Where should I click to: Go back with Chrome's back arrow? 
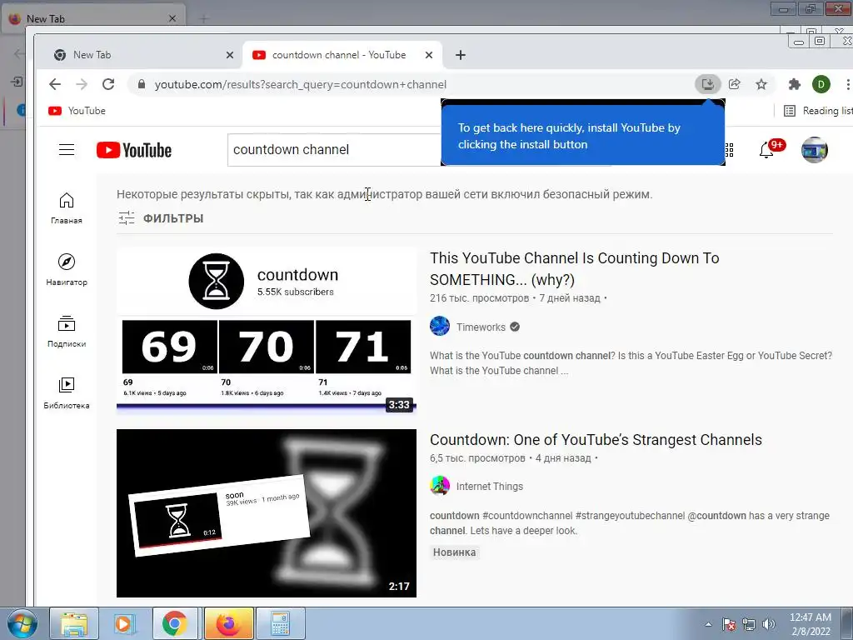[54, 84]
